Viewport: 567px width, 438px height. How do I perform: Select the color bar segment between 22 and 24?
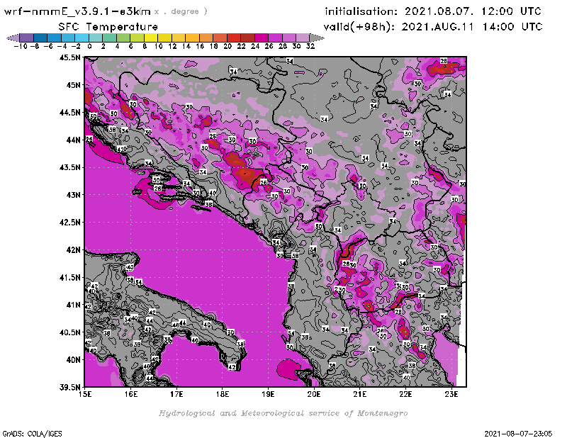(x=247, y=38)
